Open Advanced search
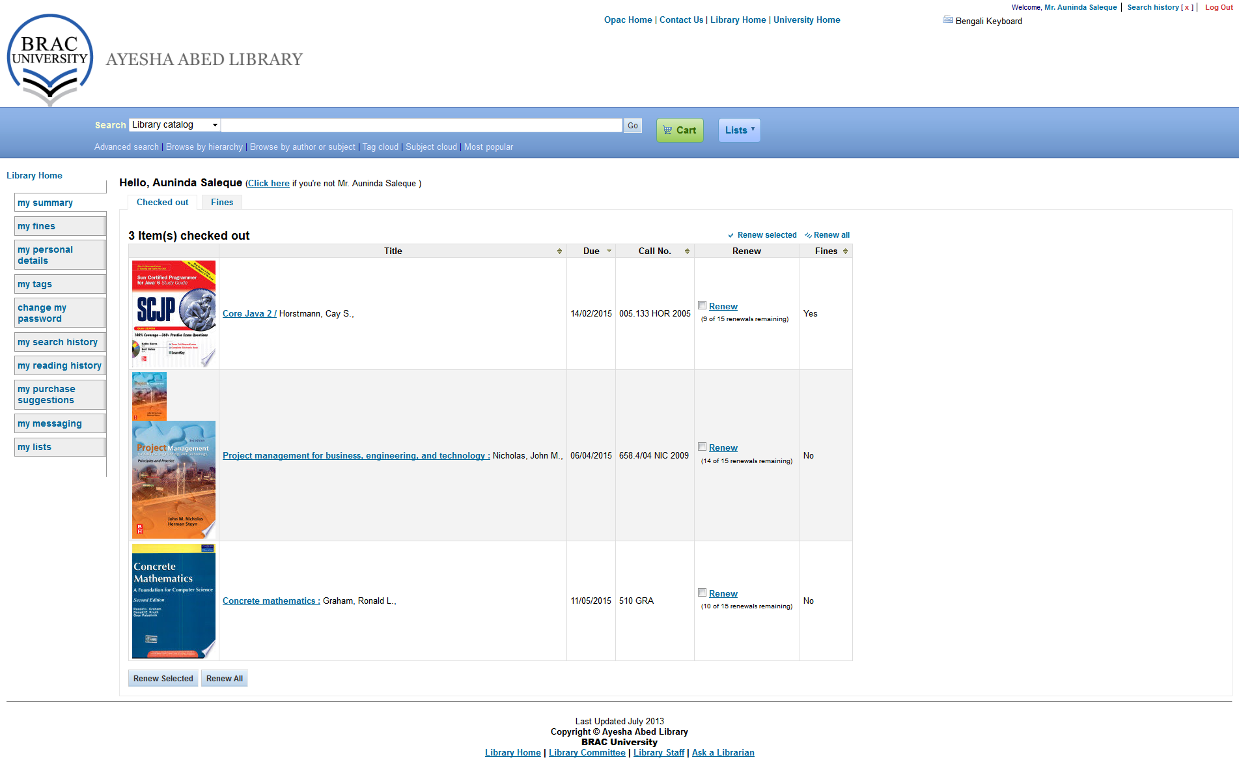Image resolution: width=1239 pixels, height=779 pixels. coord(126,147)
